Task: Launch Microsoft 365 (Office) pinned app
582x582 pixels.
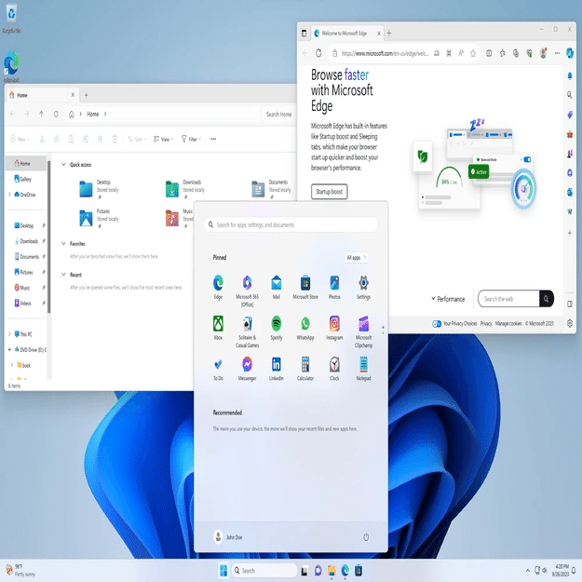Action: coord(247,291)
